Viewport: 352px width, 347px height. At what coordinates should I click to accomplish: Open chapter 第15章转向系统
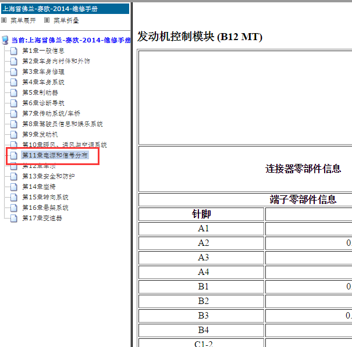[45, 197]
